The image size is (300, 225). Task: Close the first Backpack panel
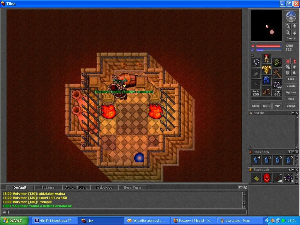296,152
